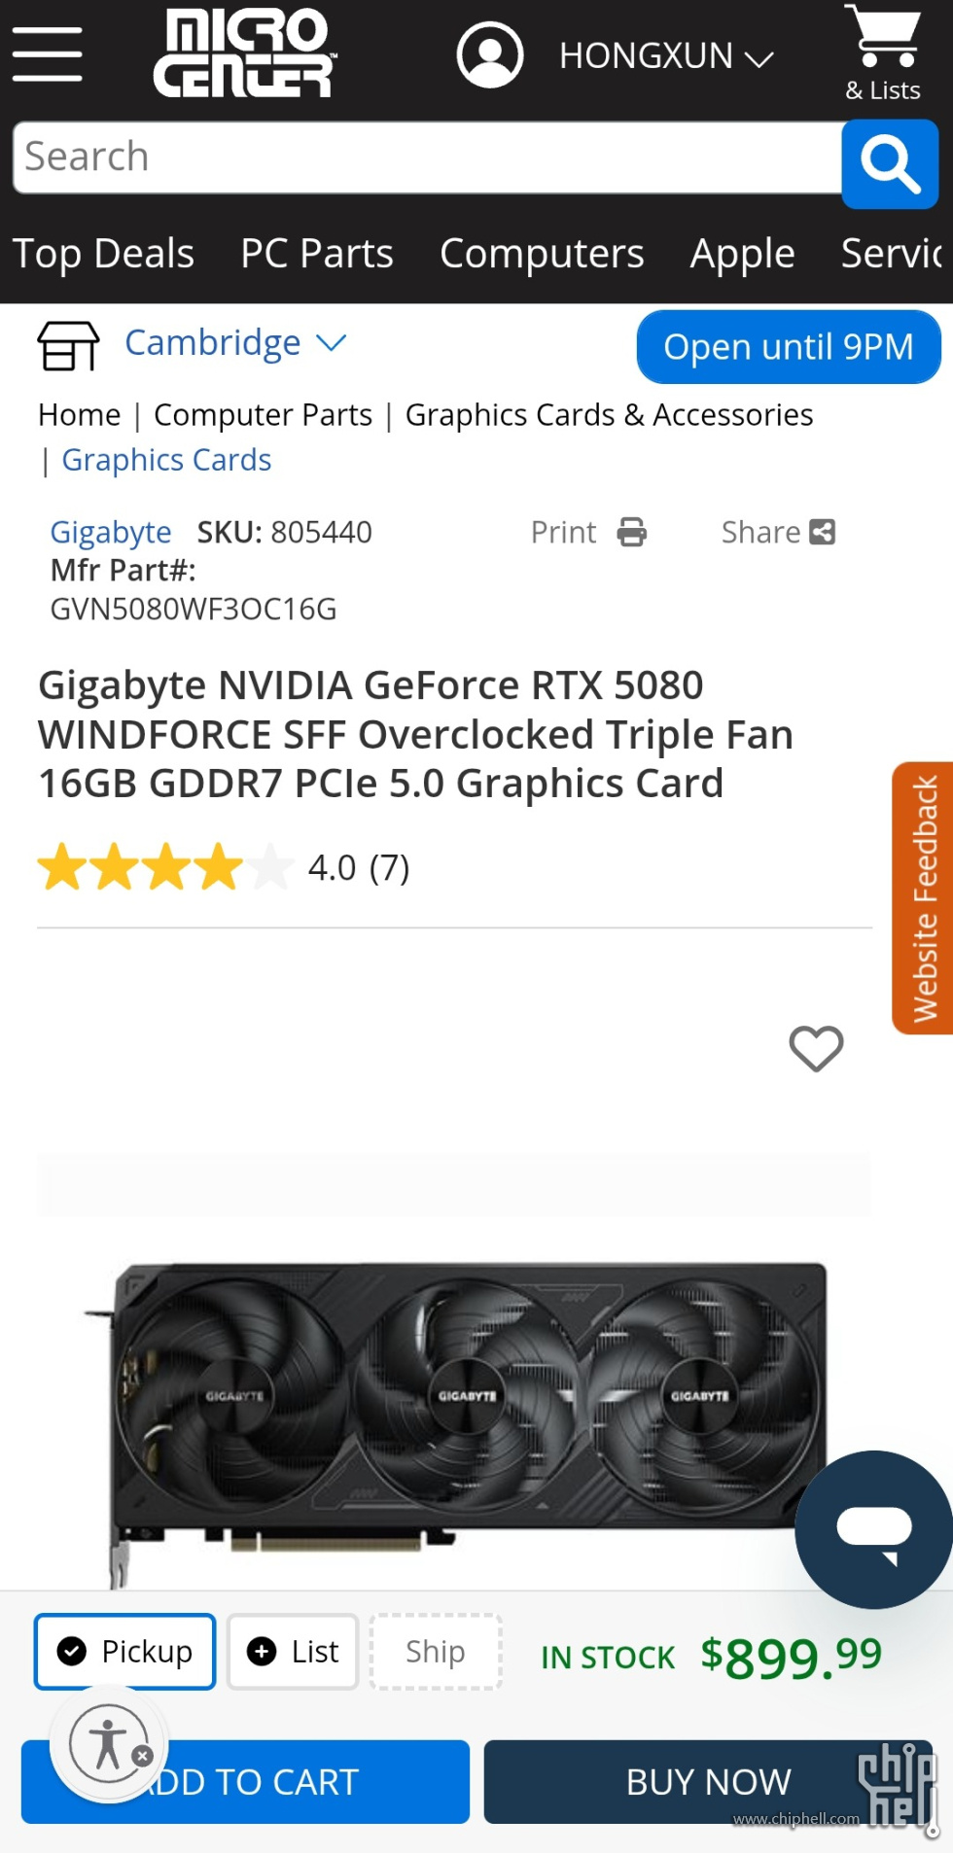Click the BUY NOW button
The width and height of the screenshot is (953, 1853).
tap(708, 1782)
